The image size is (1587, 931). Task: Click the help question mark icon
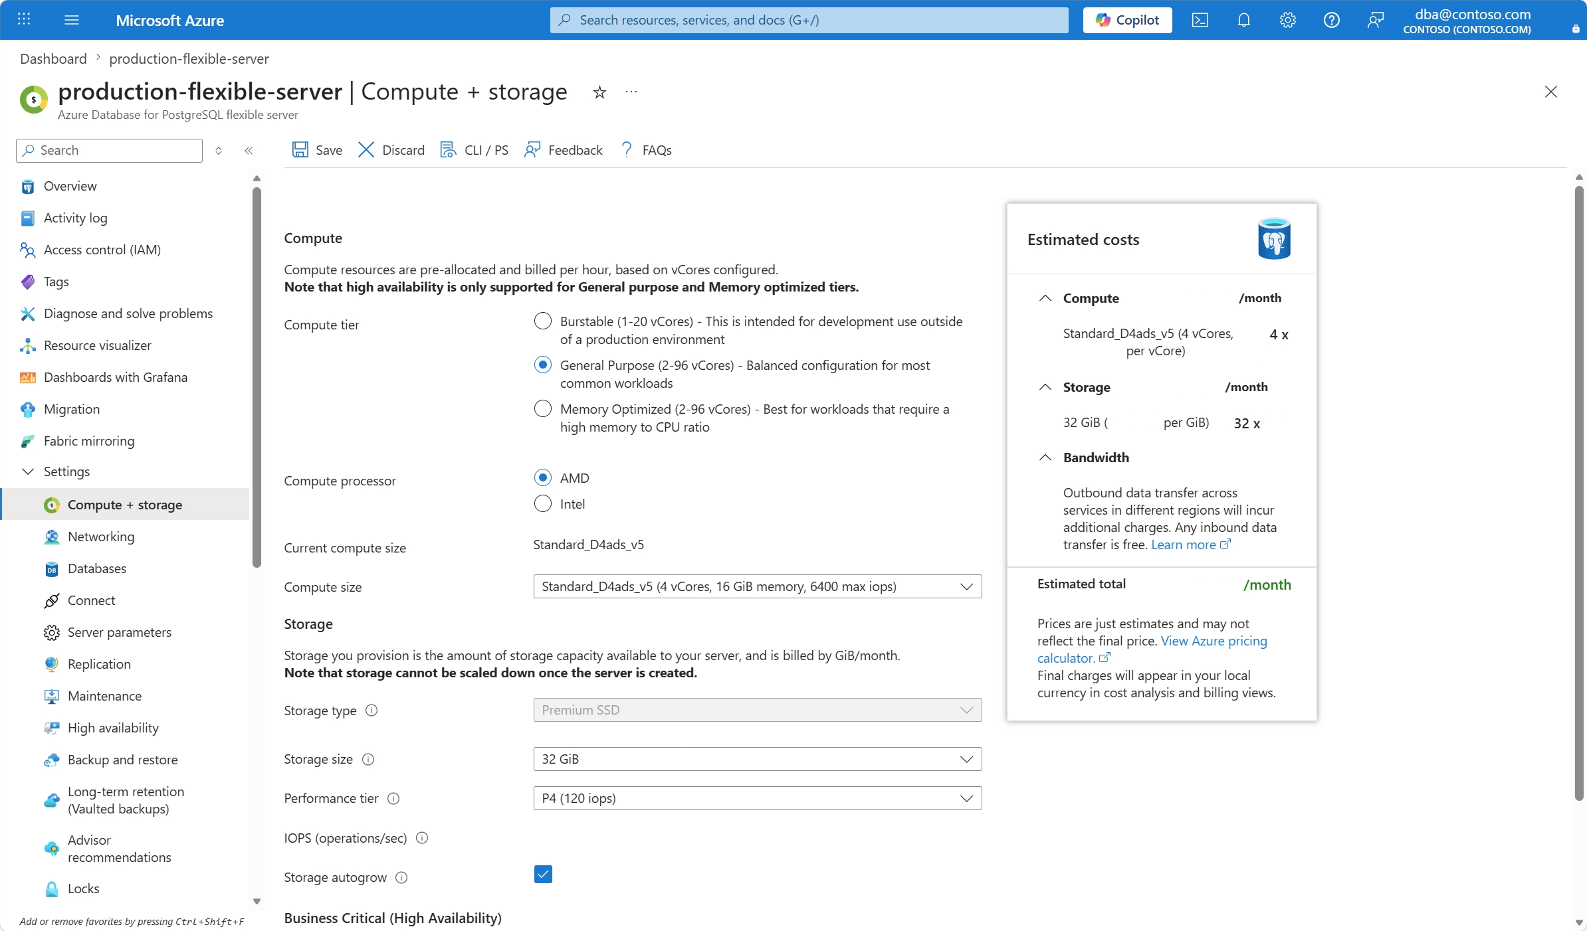point(1331,20)
